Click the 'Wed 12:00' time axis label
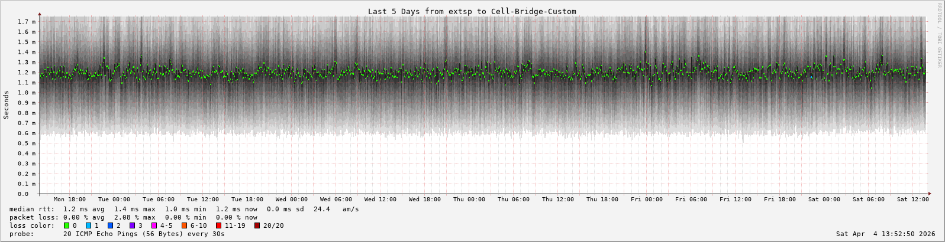The image size is (945, 242). [380, 200]
